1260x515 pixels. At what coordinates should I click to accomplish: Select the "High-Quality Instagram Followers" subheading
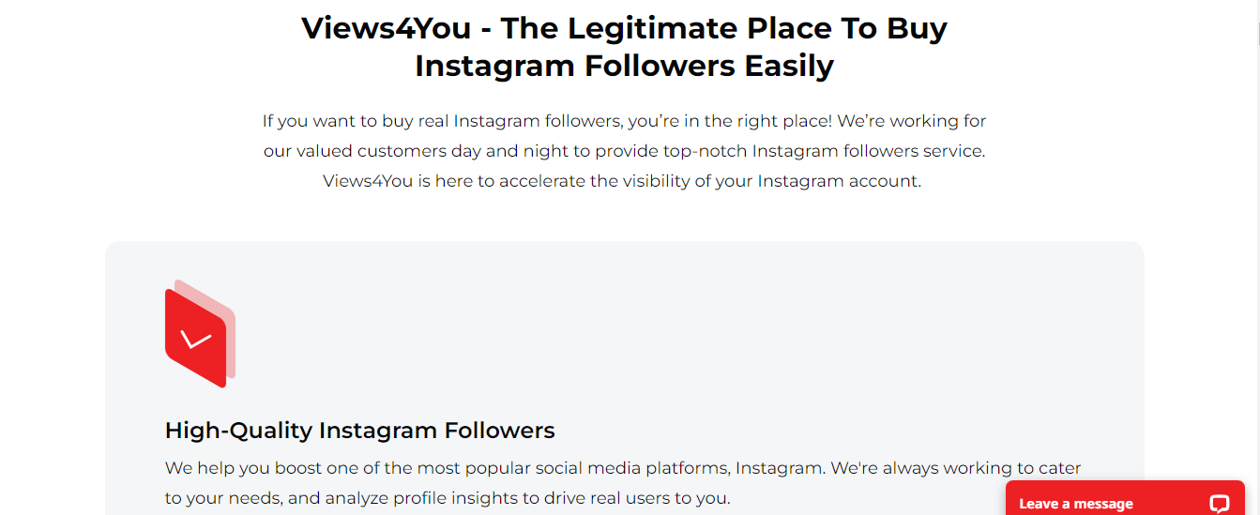(x=359, y=431)
